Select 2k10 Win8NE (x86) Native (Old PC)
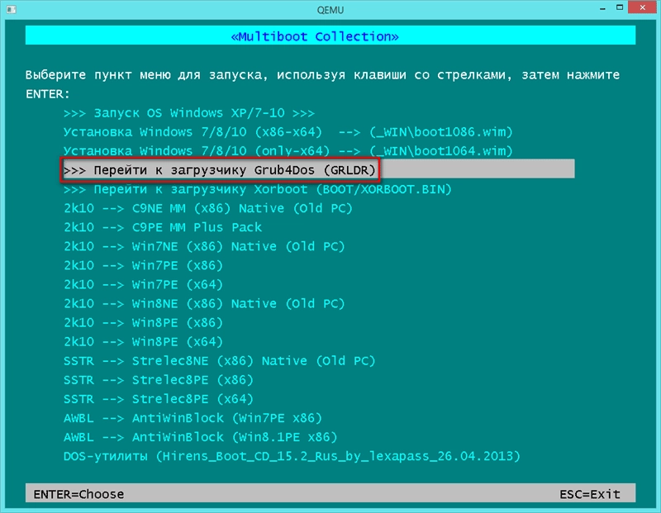 pos(204,303)
